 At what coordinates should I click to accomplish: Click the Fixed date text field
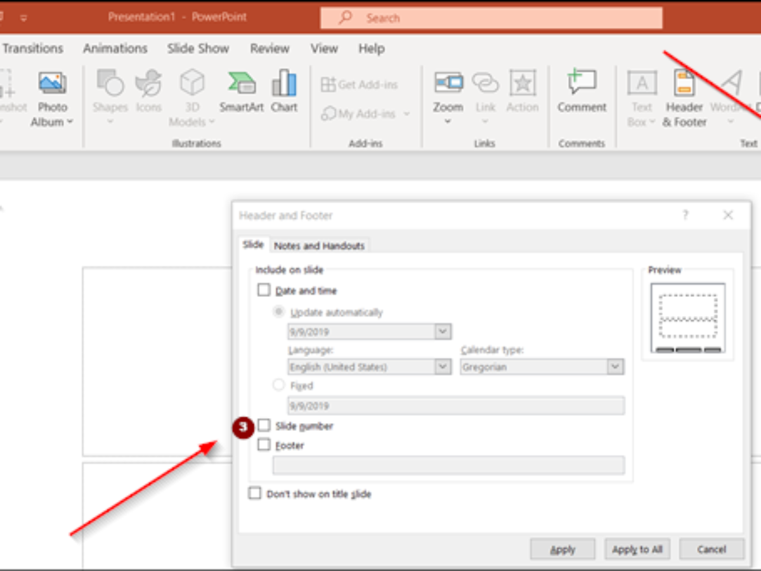[456, 406]
